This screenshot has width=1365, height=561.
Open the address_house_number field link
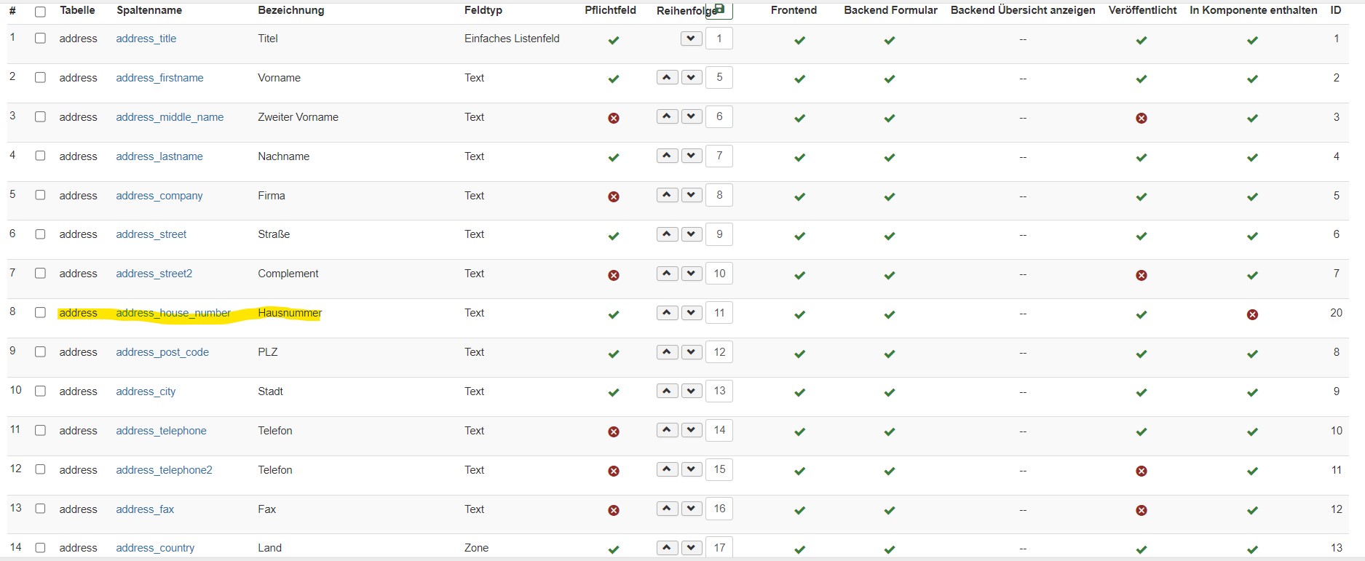coord(173,313)
